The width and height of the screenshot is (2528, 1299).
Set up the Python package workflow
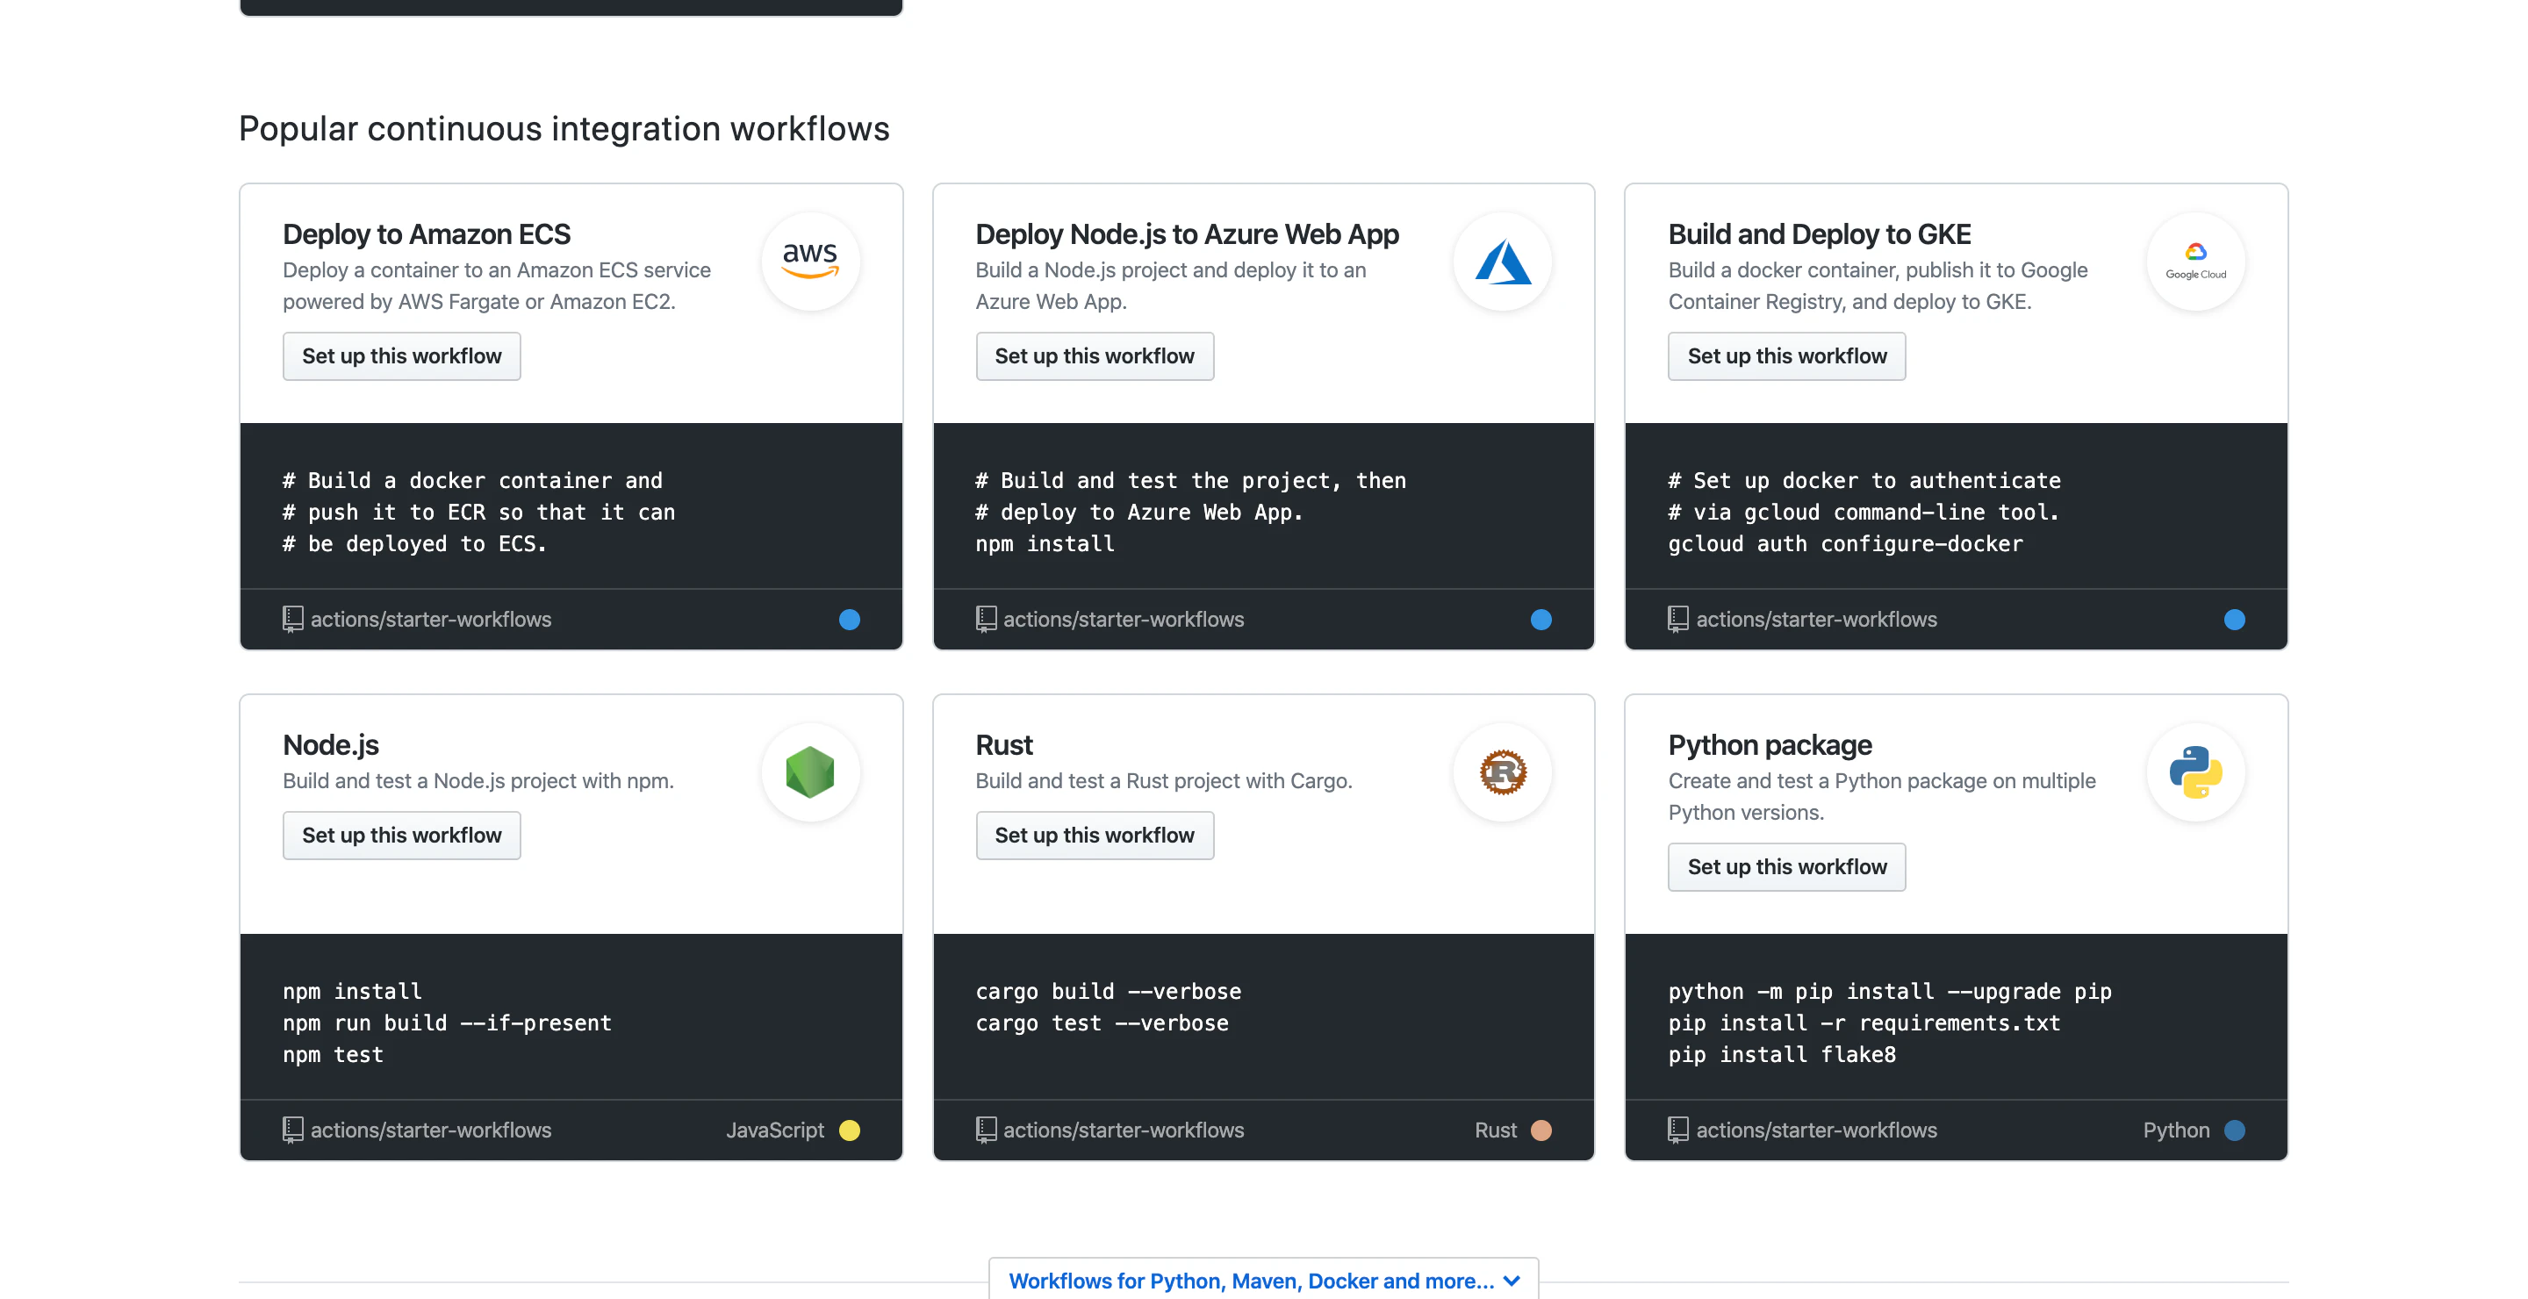(1786, 867)
